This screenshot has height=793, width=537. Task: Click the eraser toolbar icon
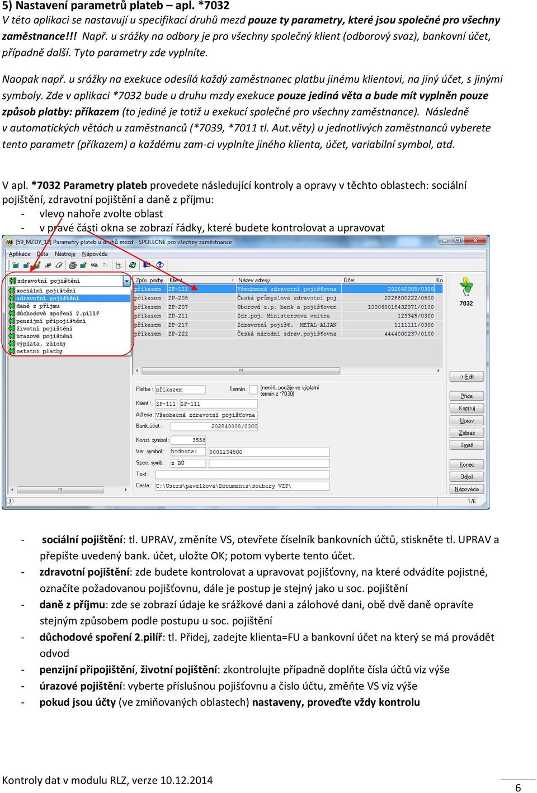(x=59, y=265)
